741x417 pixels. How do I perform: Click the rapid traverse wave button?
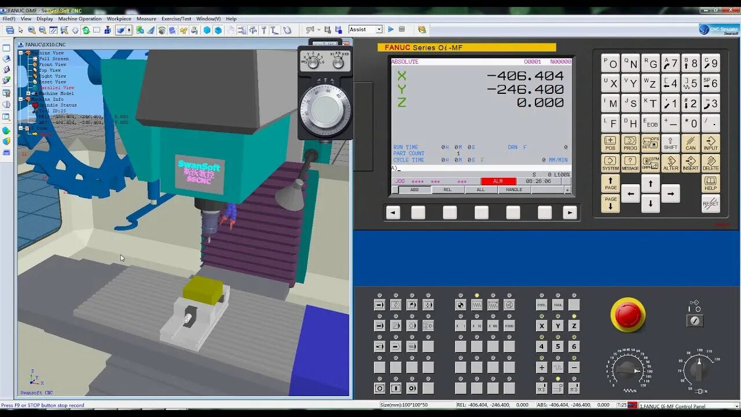(558, 368)
